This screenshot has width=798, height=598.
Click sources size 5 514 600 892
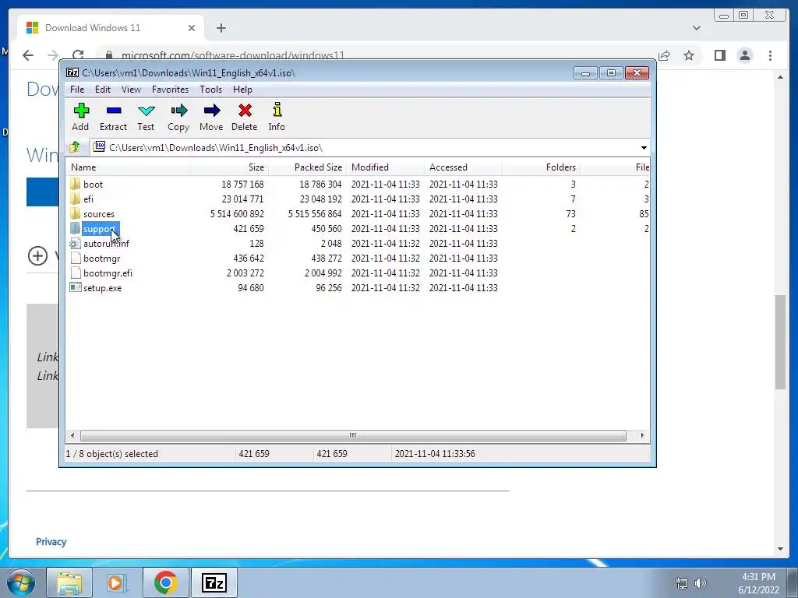pyautogui.click(x=237, y=214)
